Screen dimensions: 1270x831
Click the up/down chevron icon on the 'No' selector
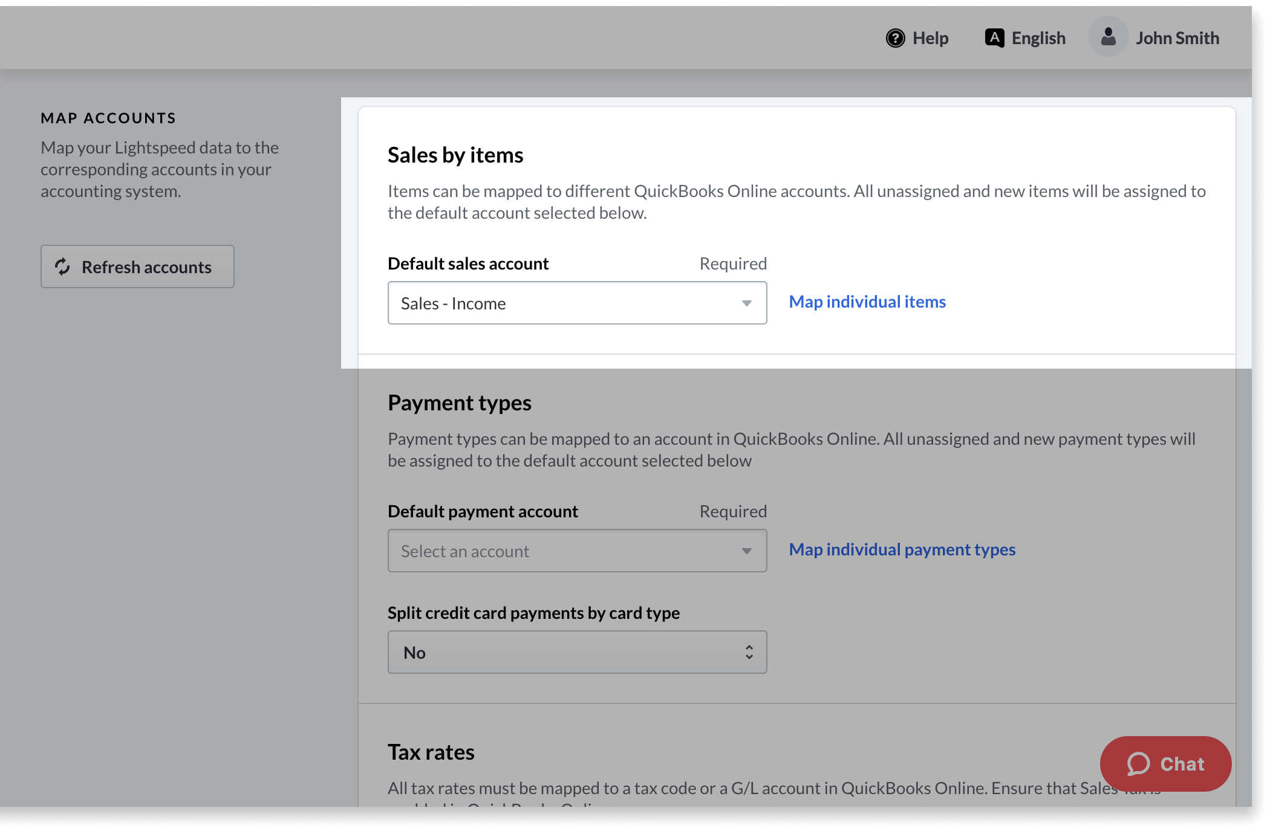[x=748, y=652]
